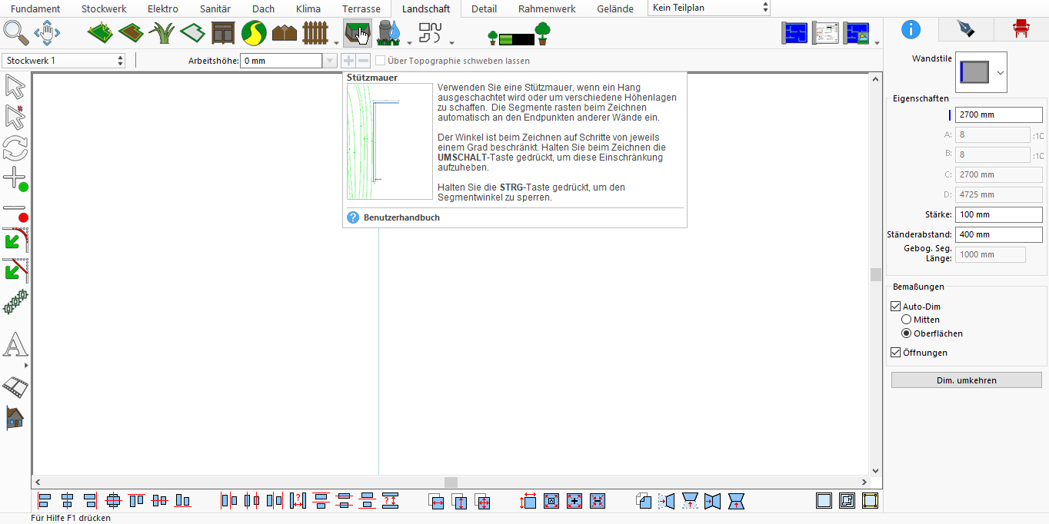Expand the Wandstile style dropdown
The height and width of the screenshot is (524, 1049).
point(1001,72)
